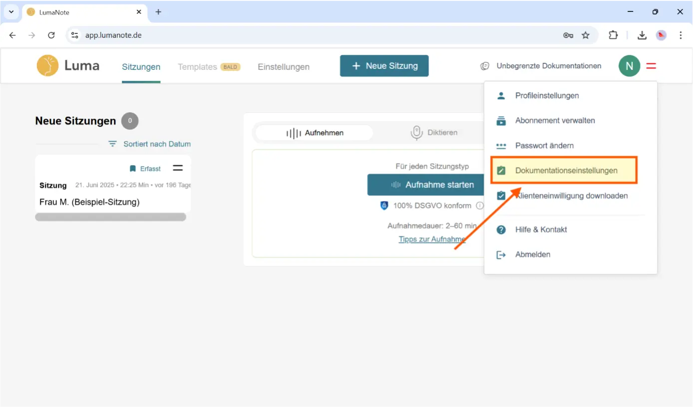This screenshot has width=694, height=408.
Task: Open Tipps zur Aufnahme link
Action: [x=432, y=239]
